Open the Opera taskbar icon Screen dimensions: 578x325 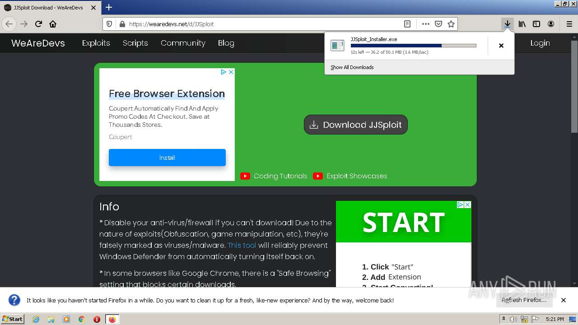coord(97,319)
